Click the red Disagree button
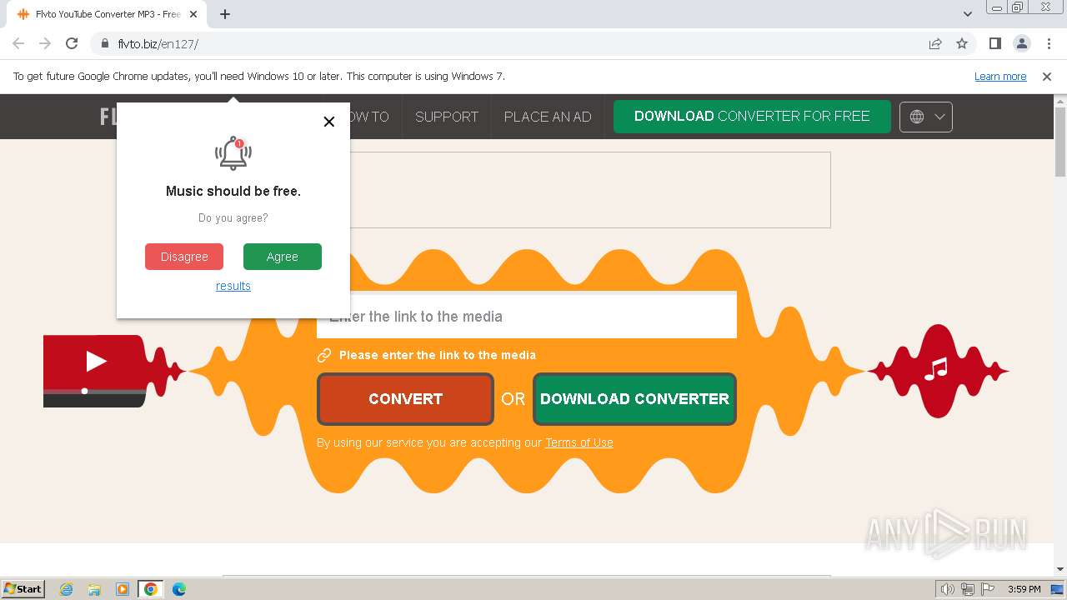The width and height of the screenshot is (1067, 600). [184, 257]
